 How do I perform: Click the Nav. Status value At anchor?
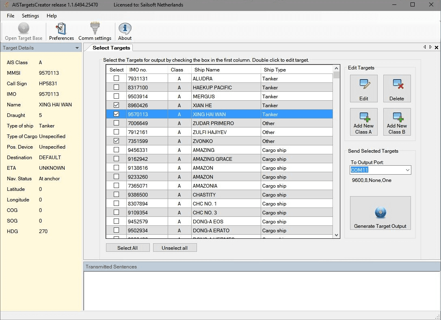[x=49, y=179]
